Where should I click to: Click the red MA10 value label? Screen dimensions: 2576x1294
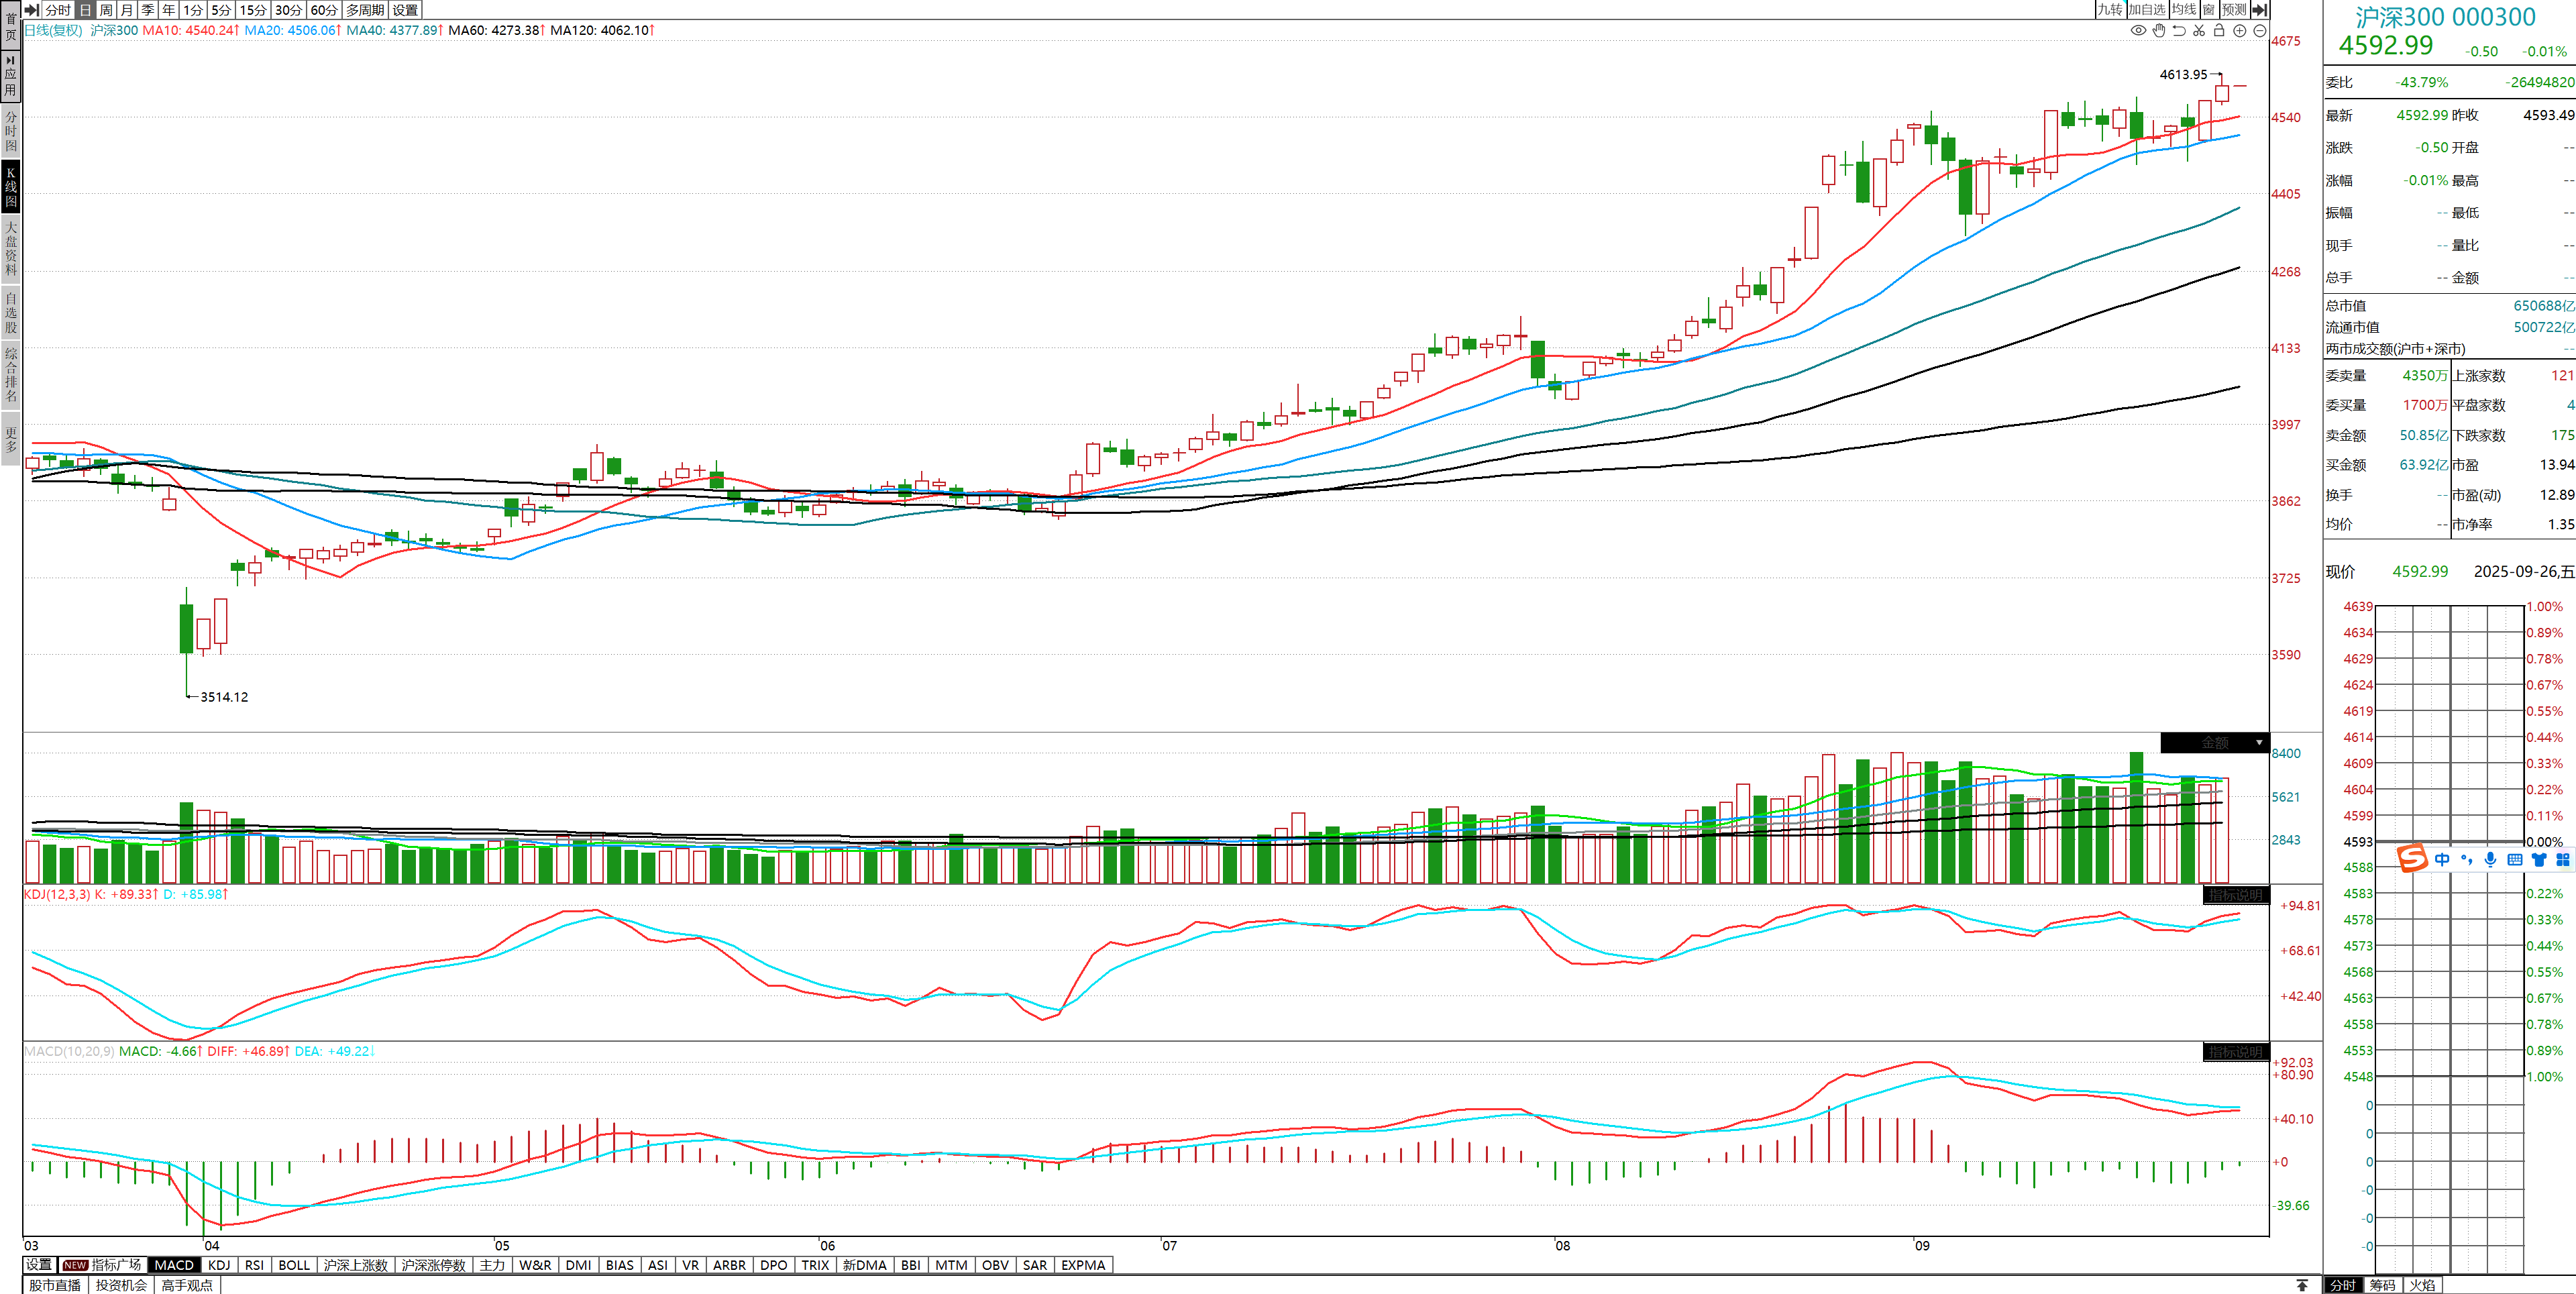[x=190, y=30]
